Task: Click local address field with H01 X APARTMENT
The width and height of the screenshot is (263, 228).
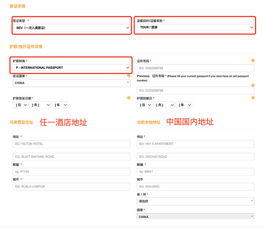Action: point(195,144)
